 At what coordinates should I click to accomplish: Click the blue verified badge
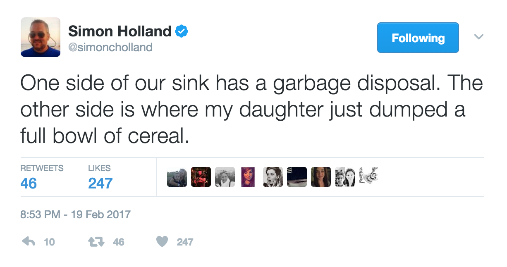(182, 31)
